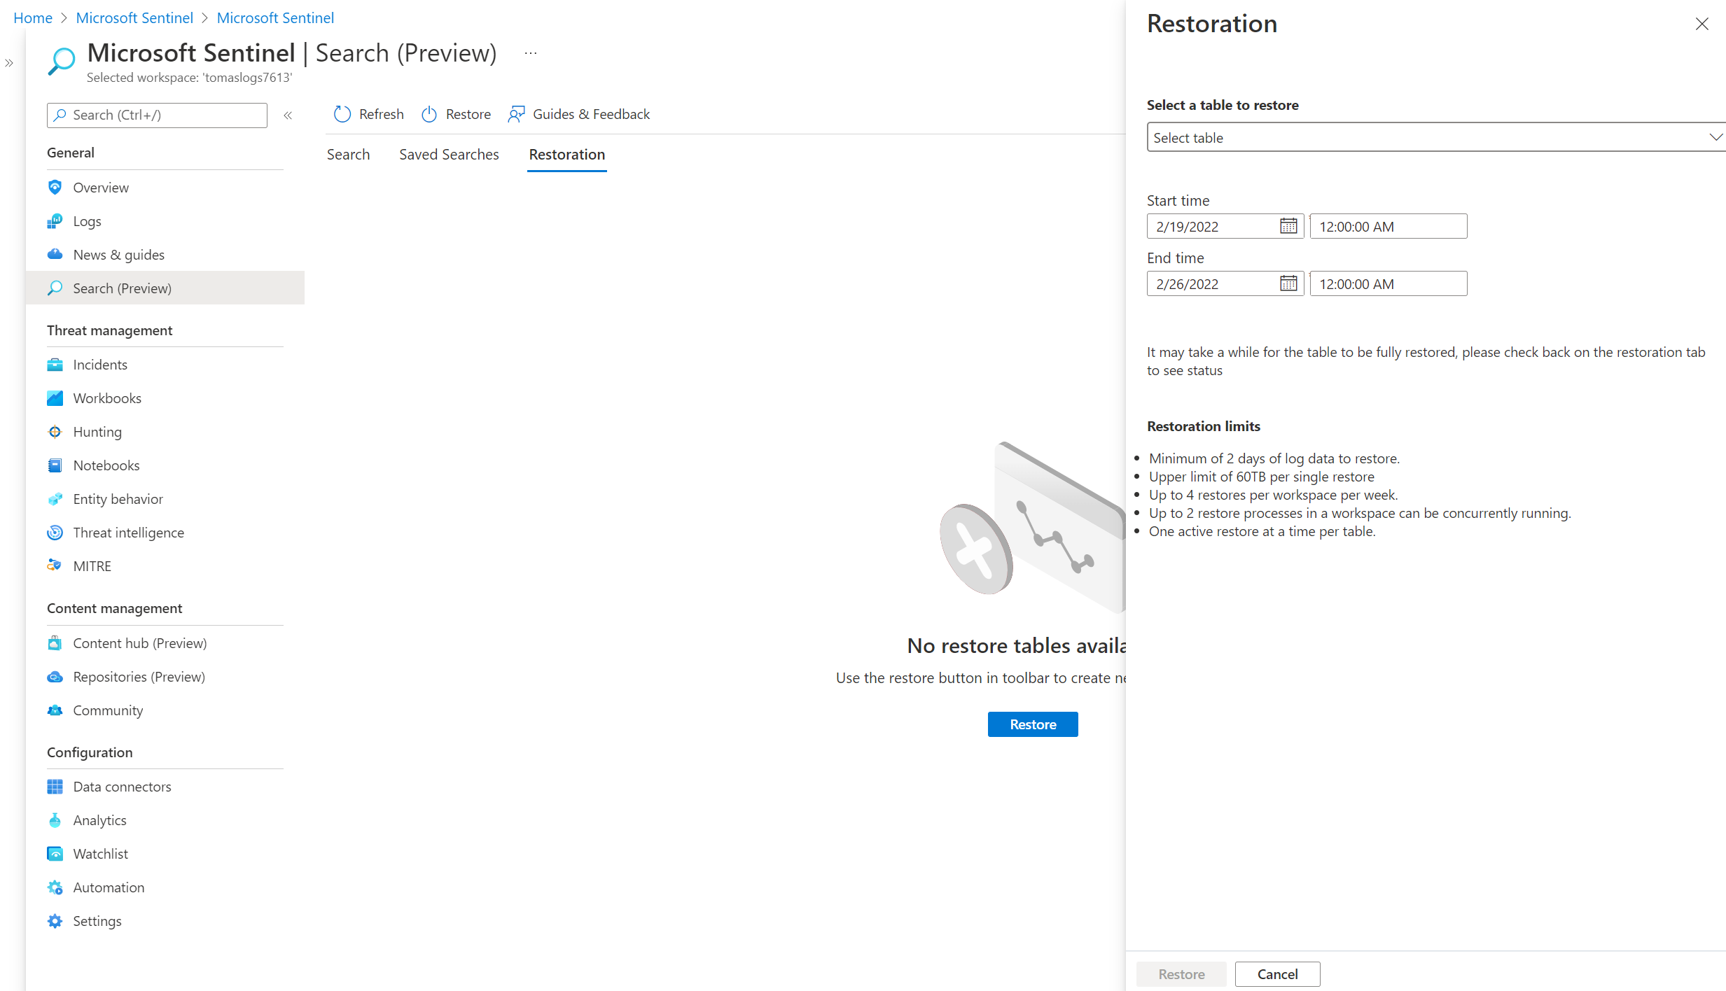Click the blue Restore button
This screenshot has height=991, width=1726.
coord(1032,724)
